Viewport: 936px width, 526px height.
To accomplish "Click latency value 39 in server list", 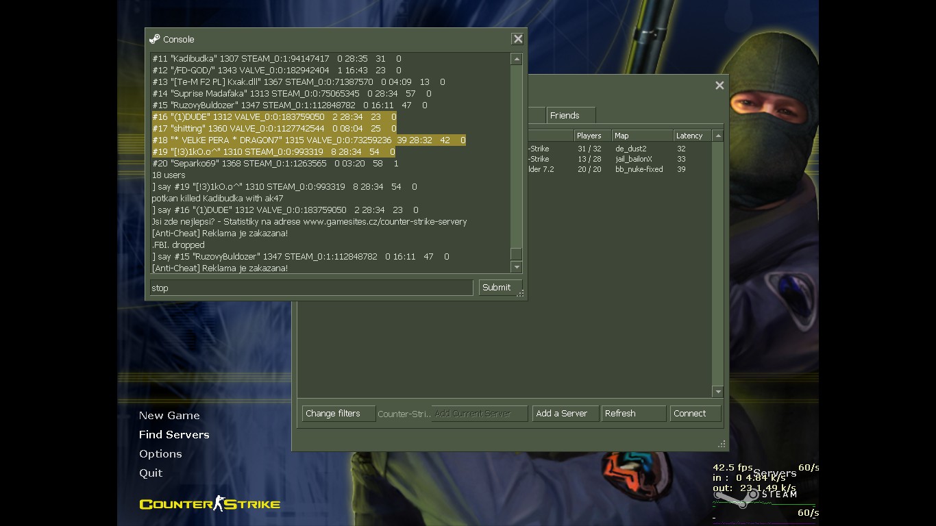I will [681, 169].
